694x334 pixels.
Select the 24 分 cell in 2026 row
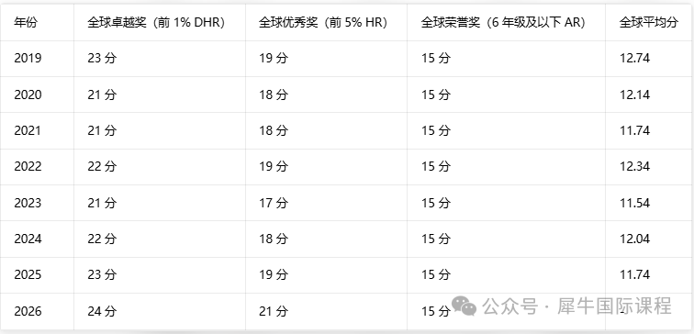click(x=102, y=311)
